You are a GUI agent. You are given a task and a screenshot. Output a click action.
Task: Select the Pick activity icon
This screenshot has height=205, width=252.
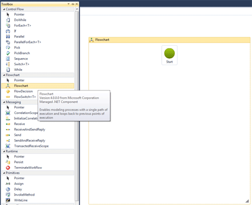[x=8, y=47]
